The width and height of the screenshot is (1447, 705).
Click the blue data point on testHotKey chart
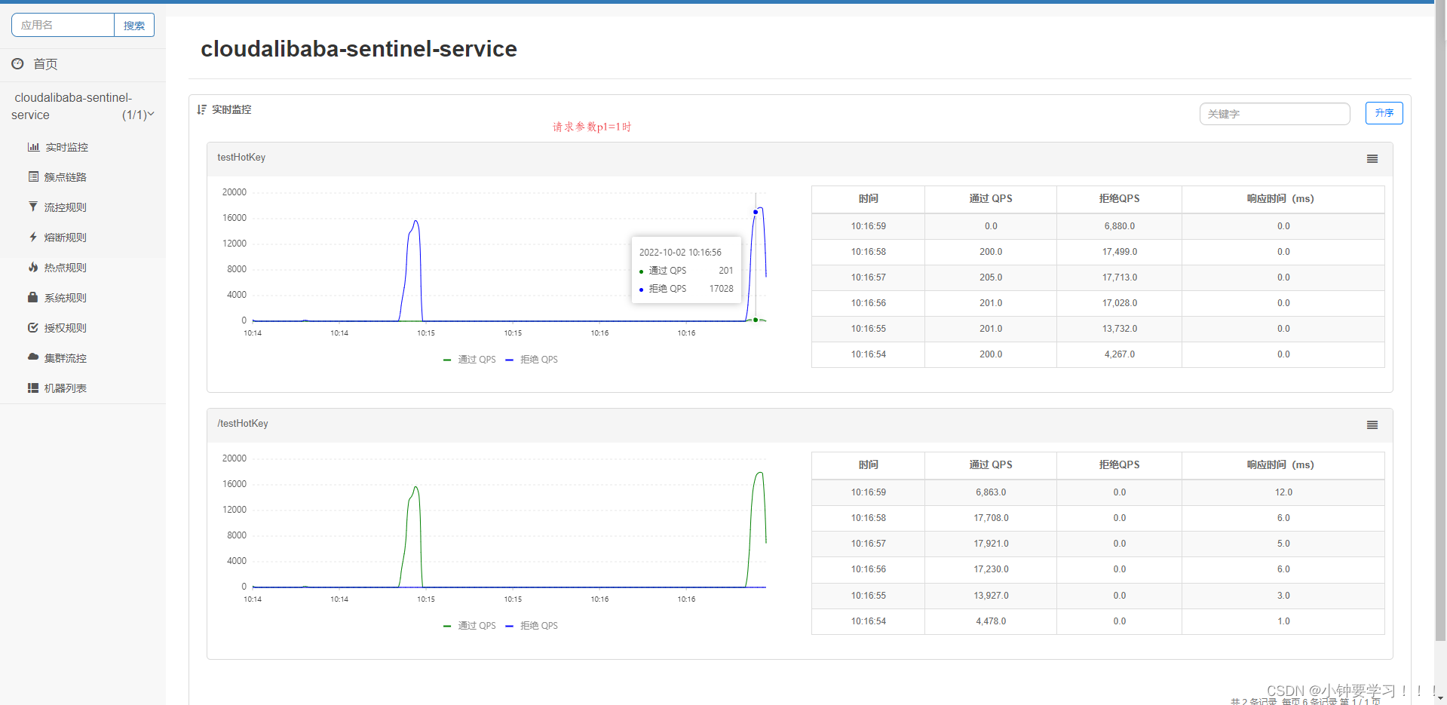click(756, 212)
